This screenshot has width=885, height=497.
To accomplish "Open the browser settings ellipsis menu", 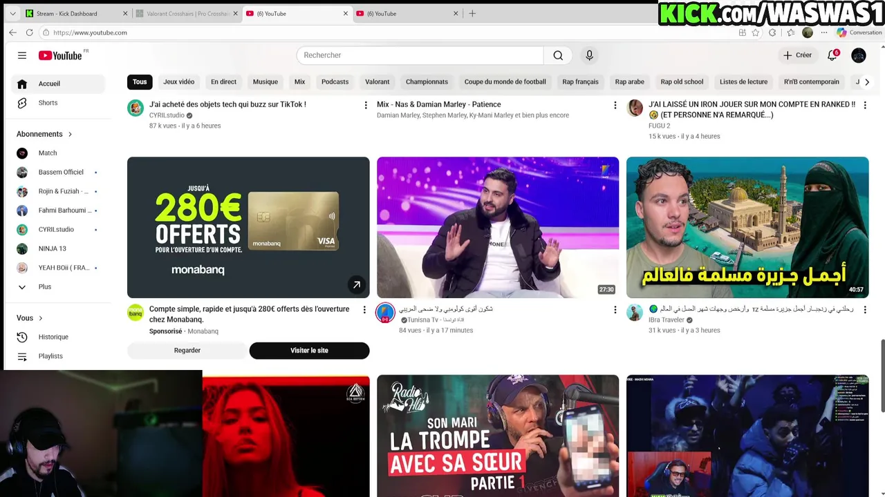I will 824,32.
